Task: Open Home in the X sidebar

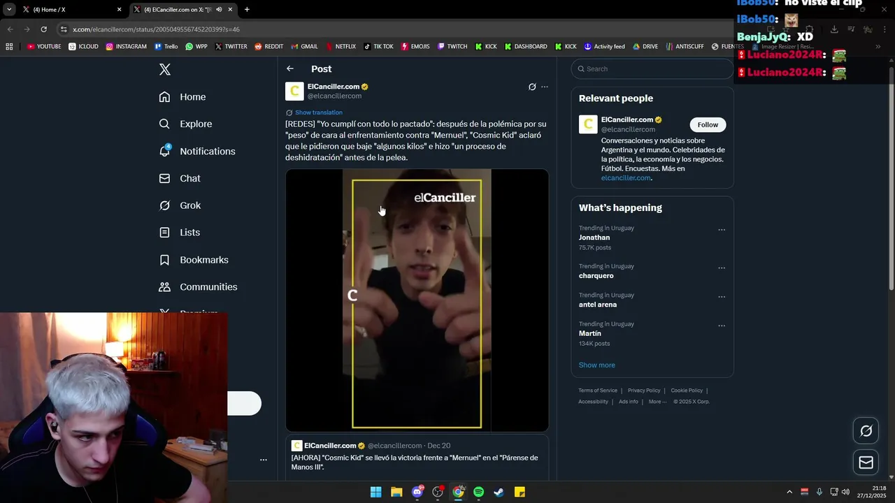Action: (182, 96)
